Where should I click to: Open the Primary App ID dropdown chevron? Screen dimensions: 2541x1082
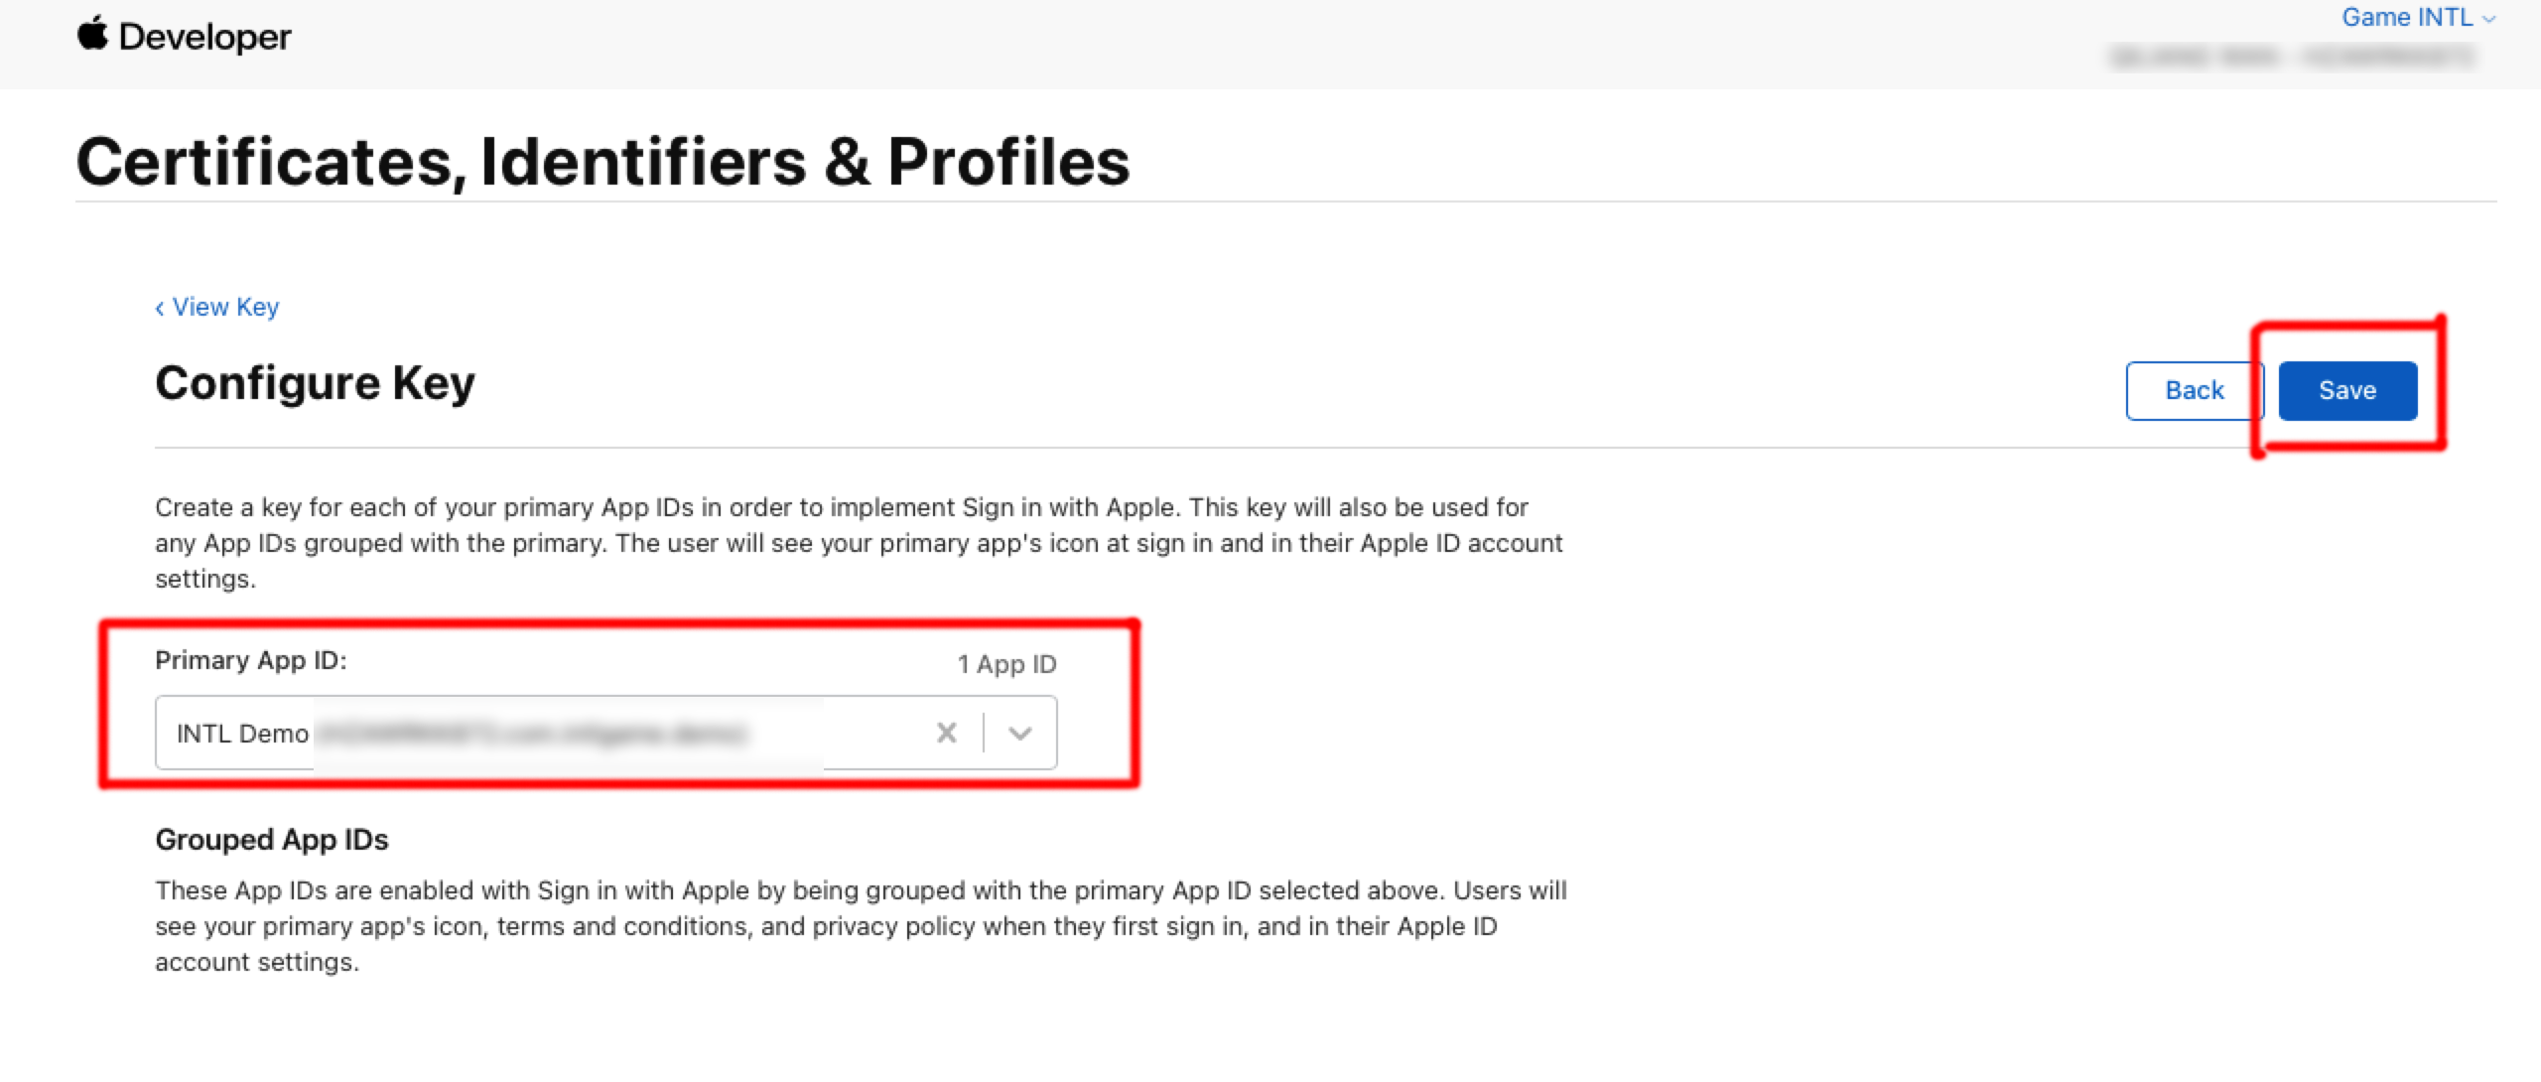click(x=1020, y=733)
